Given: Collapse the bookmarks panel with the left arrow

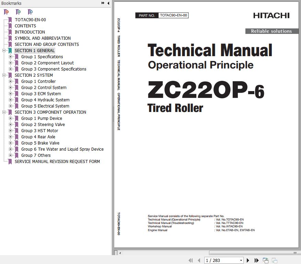Looking at the screenshot, I should pos(108,3).
